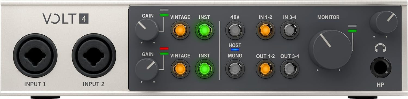Screen dimensions: 408x99
Task: Click the 48V label
Action: pyautogui.click(x=235, y=17)
